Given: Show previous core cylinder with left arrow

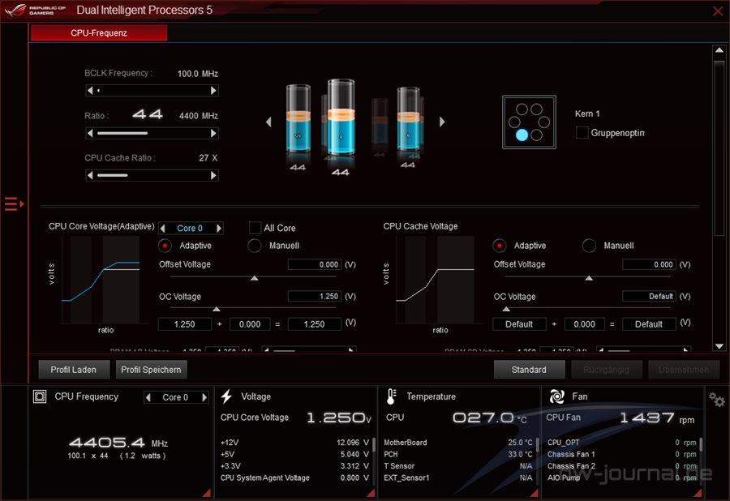Looking at the screenshot, I should [x=268, y=122].
